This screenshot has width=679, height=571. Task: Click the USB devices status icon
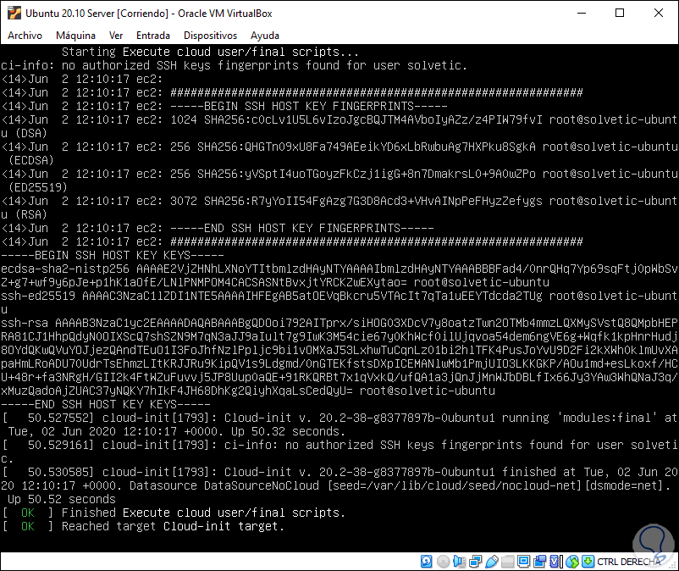click(x=492, y=562)
